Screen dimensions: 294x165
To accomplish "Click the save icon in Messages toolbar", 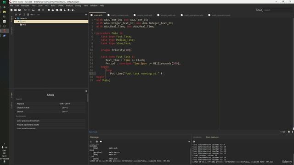I will tap(97, 142).
